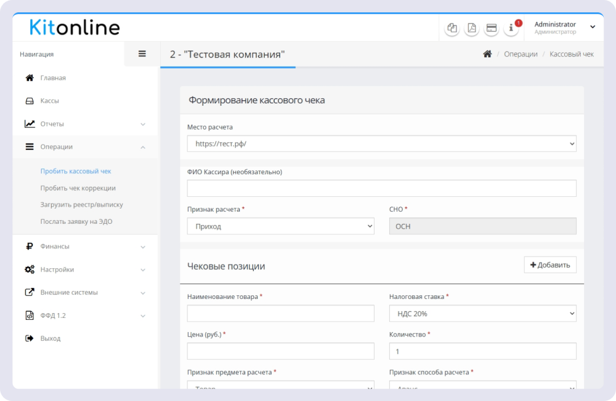
Task: Log out using the Выход exit icon
Action: tap(28, 338)
